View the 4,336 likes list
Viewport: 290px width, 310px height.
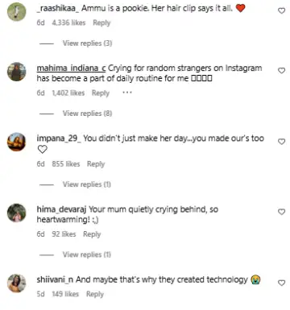[x=68, y=23]
